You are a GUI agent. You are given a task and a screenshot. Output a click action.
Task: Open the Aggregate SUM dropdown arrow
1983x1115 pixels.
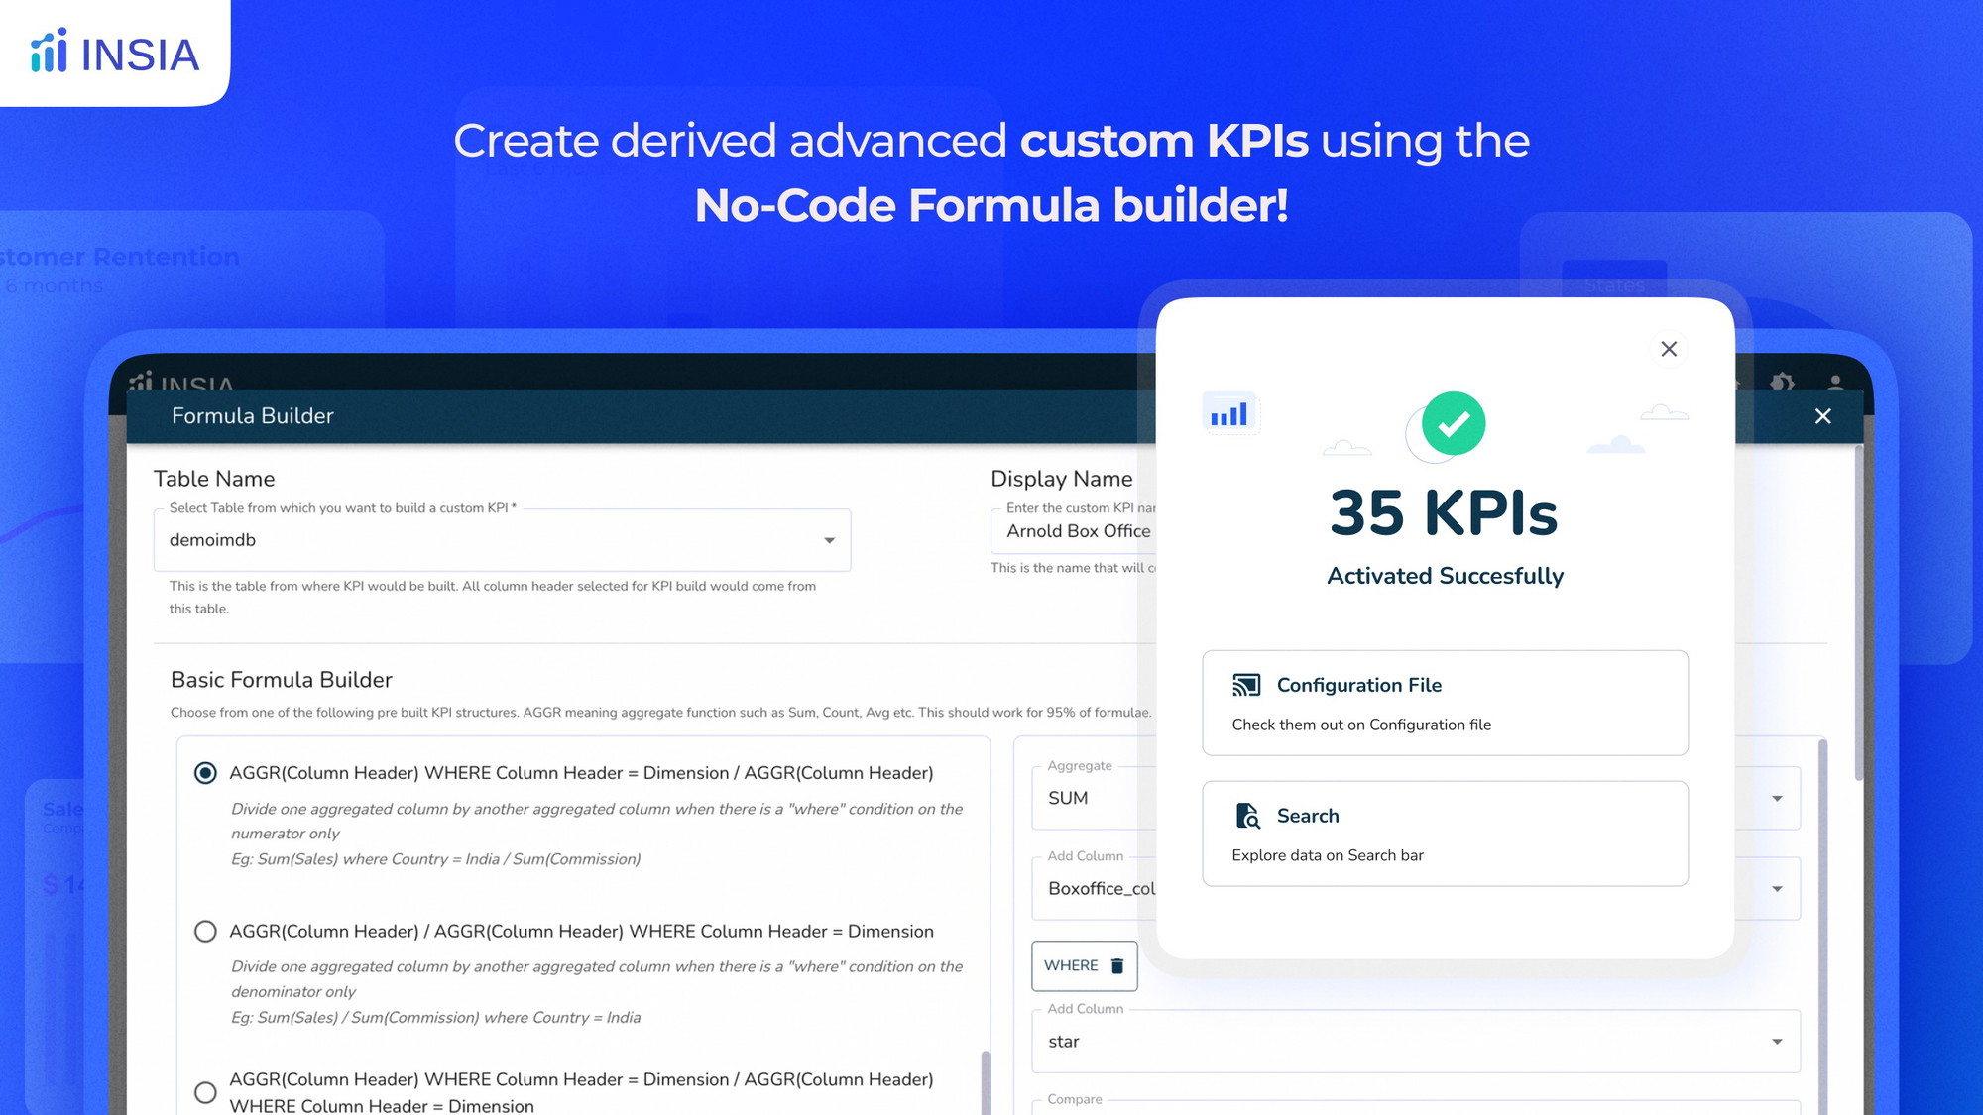[x=1777, y=799]
